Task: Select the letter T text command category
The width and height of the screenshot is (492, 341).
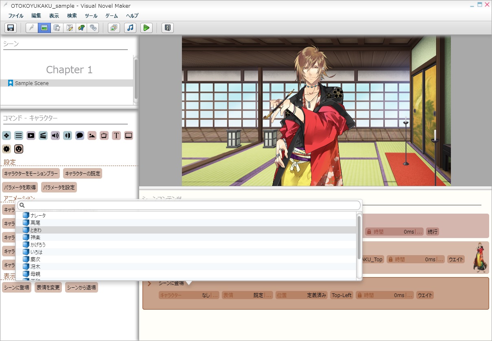Action: 116,136
